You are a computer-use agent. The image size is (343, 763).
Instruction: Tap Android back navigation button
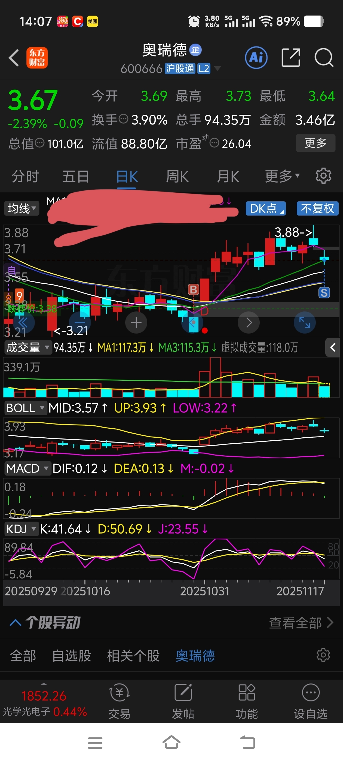(248, 743)
